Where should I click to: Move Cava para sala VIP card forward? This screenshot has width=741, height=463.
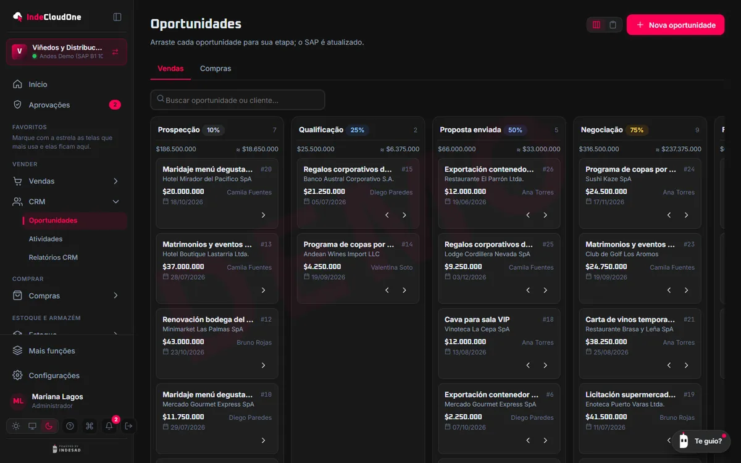[545, 365]
